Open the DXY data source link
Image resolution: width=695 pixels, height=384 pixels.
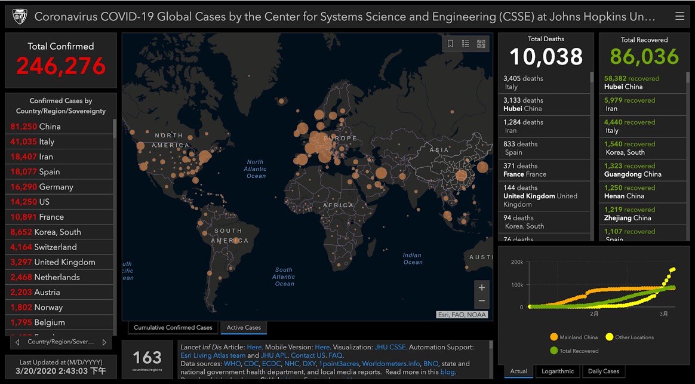click(309, 364)
